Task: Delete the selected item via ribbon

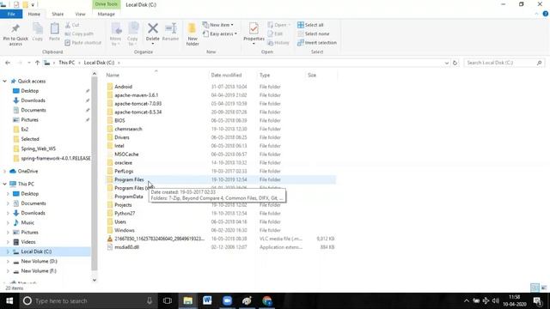Action: coord(153,34)
